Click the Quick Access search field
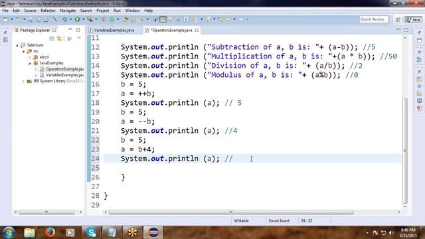Image resolution: width=425 pixels, height=239 pixels. coord(373,19)
